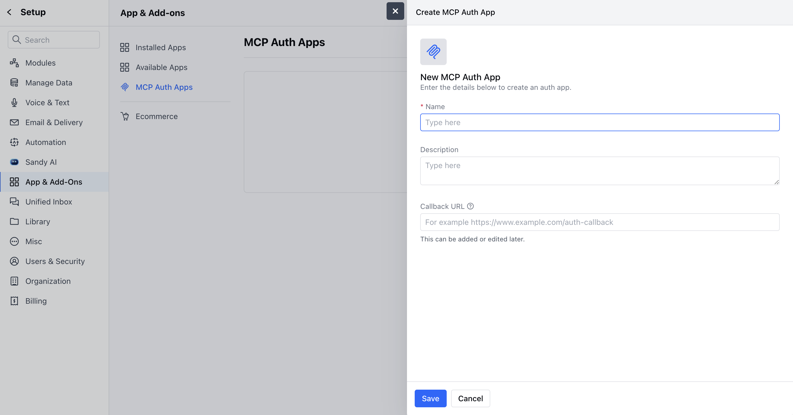The image size is (793, 415).
Task: Click the MCP logo tile in panel
Action: click(x=433, y=52)
